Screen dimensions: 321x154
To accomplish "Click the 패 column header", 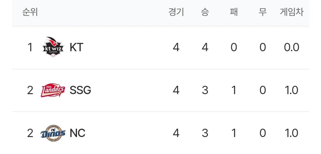I will (x=234, y=12).
